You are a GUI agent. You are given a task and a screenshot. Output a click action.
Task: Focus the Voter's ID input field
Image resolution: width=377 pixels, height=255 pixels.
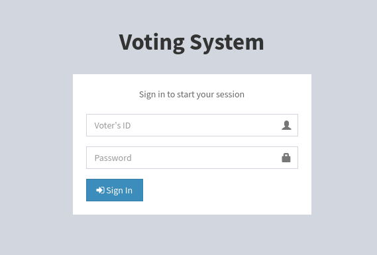tap(192, 125)
